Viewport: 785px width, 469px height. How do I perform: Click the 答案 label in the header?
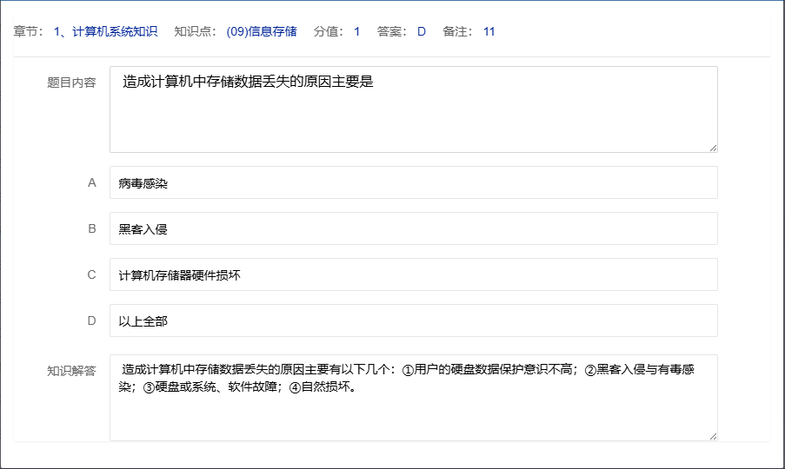click(x=393, y=32)
